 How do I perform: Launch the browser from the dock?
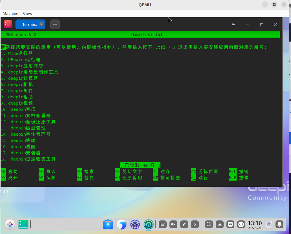121,224
